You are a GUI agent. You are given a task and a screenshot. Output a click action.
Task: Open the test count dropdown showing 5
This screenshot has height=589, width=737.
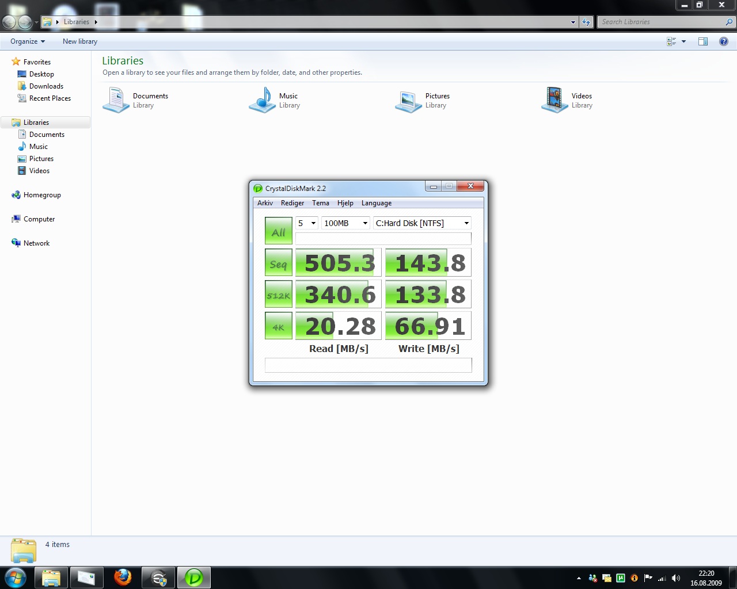coord(306,223)
